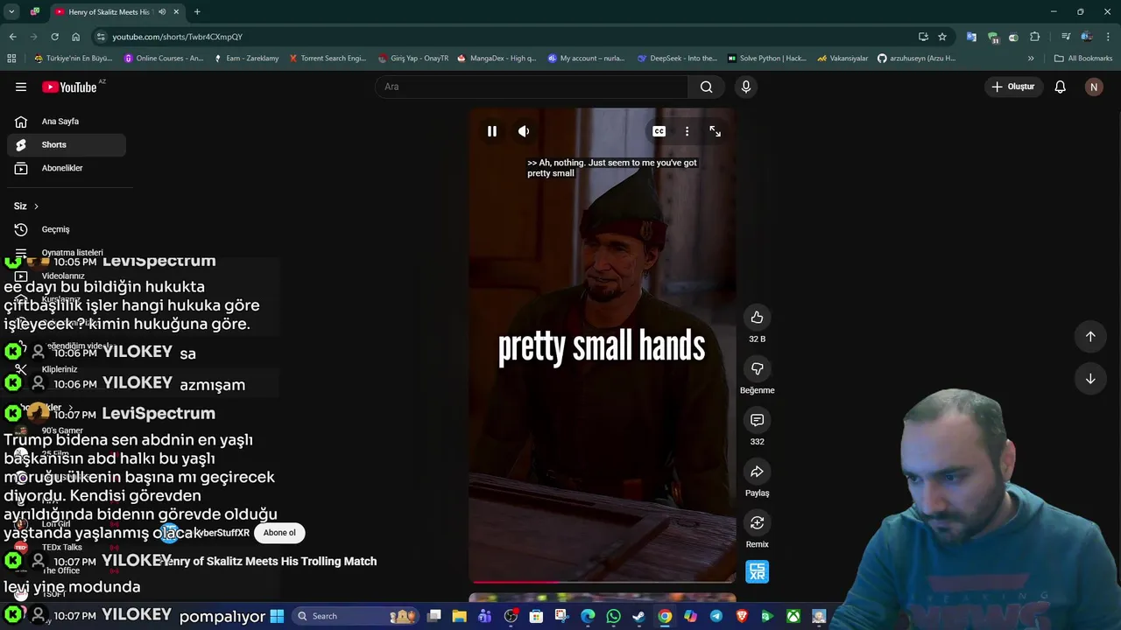1121x630 pixels.
Task: Reload the page in Chrome
Action: (x=54, y=37)
